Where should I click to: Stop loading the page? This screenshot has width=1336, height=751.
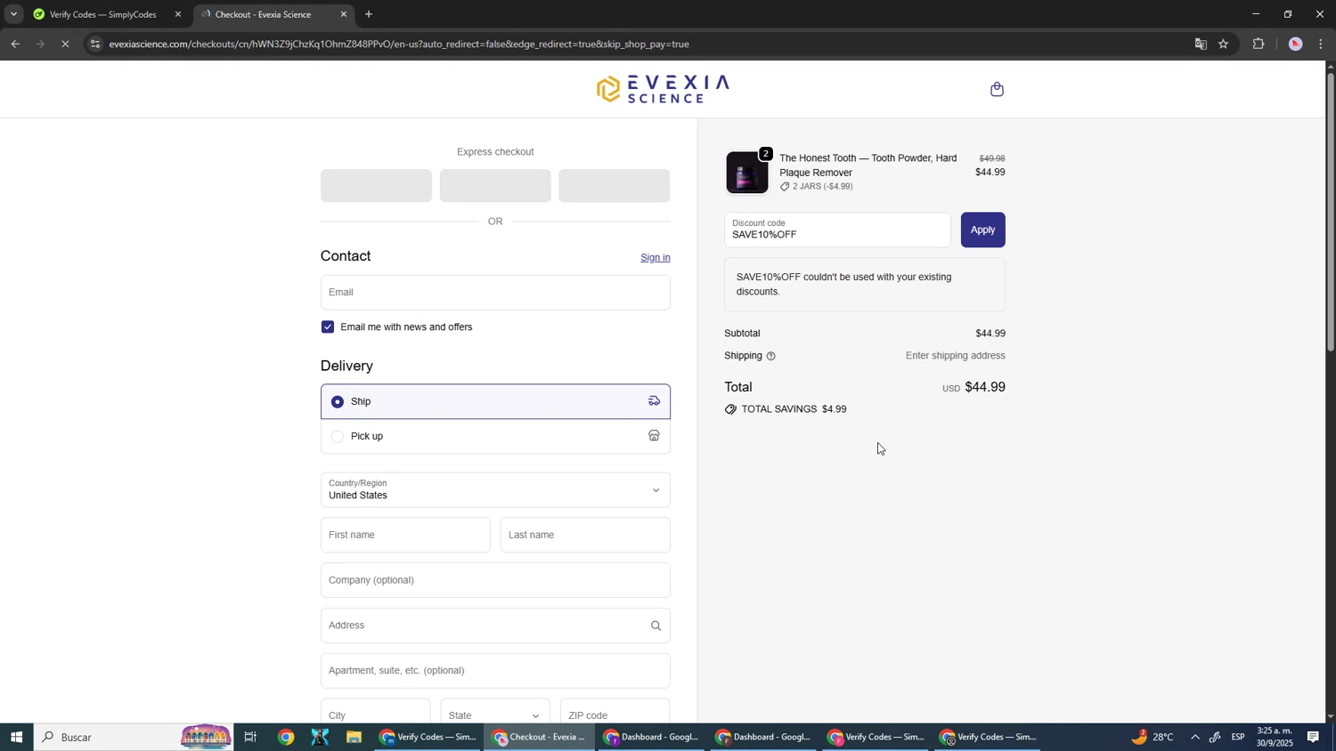[65, 44]
